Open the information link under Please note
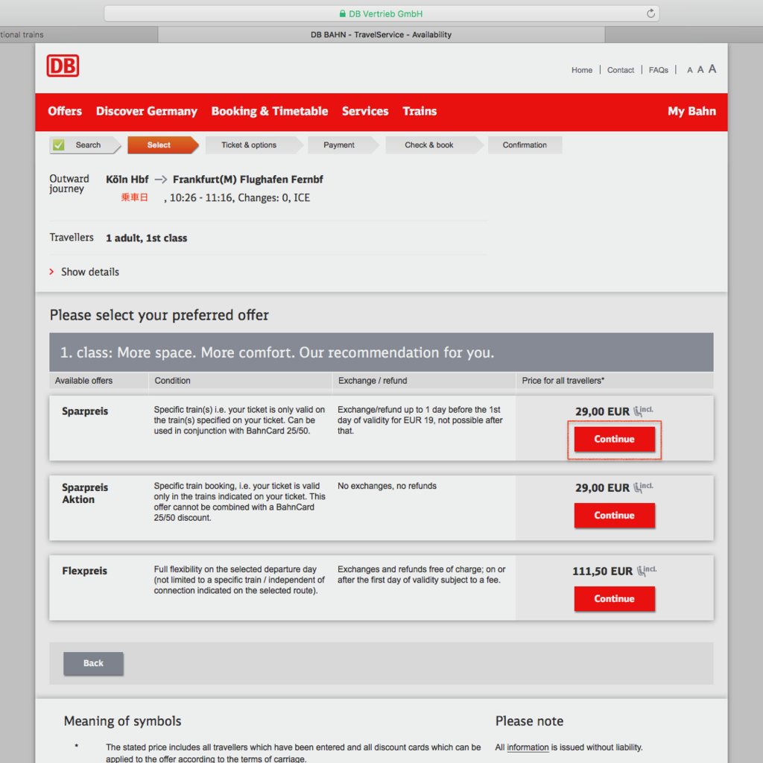763x763 pixels. click(x=528, y=747)
